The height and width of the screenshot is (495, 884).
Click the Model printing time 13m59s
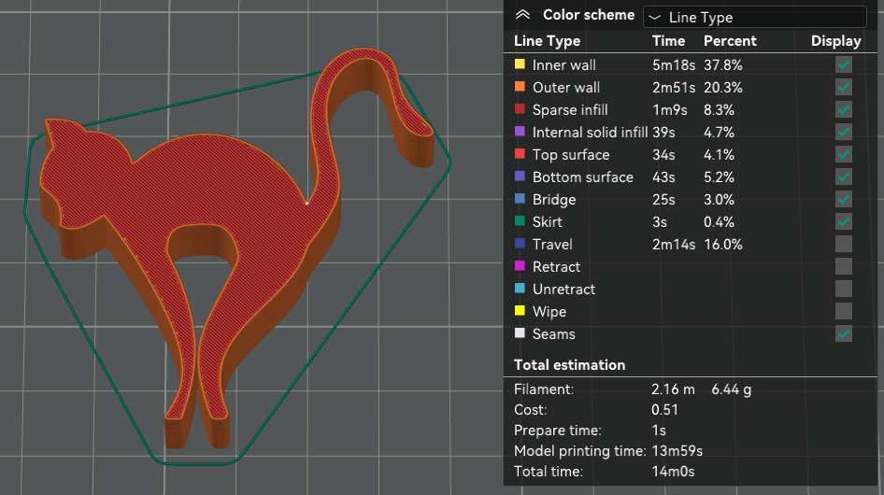(x=677, y=451)
